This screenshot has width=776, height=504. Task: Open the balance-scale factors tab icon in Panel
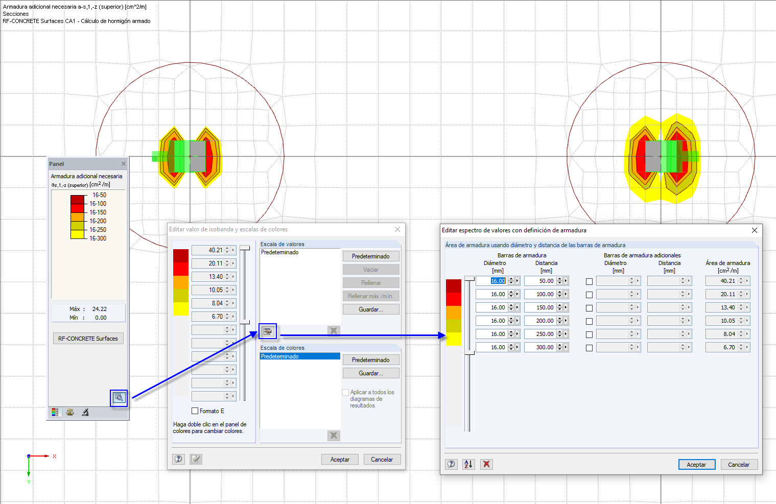point(70,412)
